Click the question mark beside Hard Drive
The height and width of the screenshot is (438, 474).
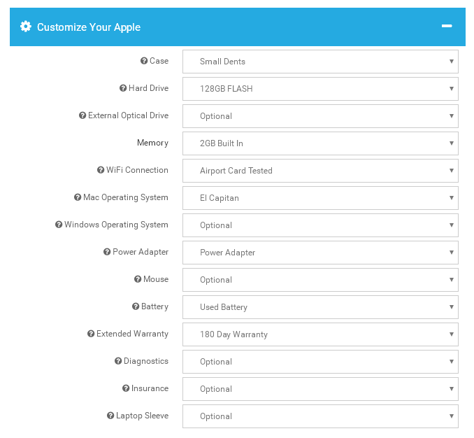pyautogui.click(x=123, y=88)
